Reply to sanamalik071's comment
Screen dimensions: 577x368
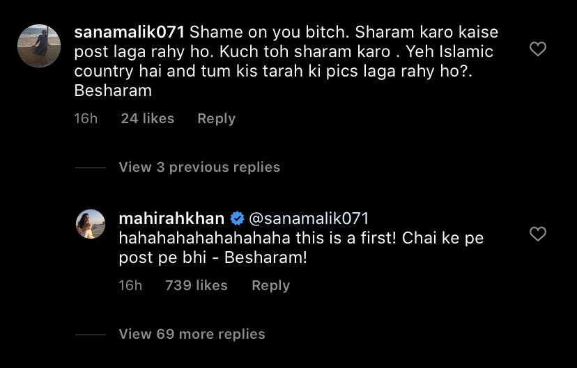point(216,119)
